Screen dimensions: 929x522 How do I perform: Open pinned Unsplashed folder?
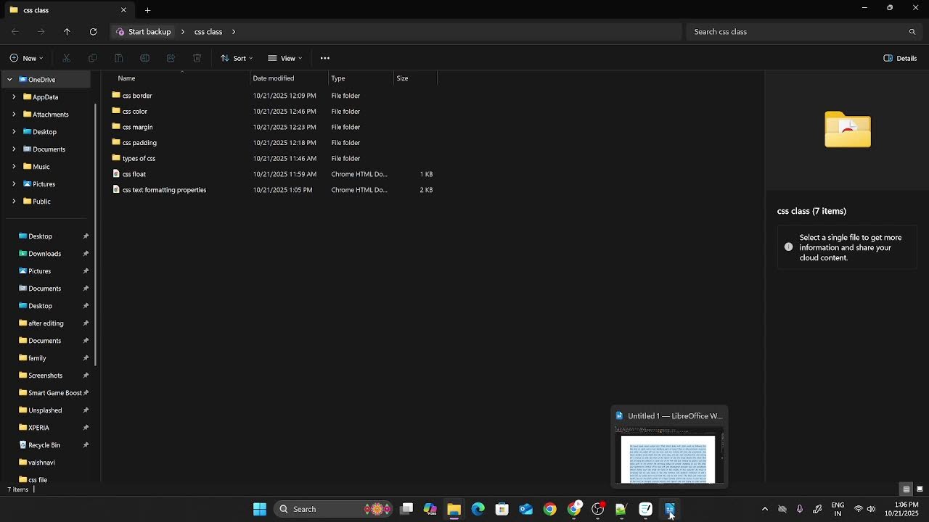tap(45, 410)
